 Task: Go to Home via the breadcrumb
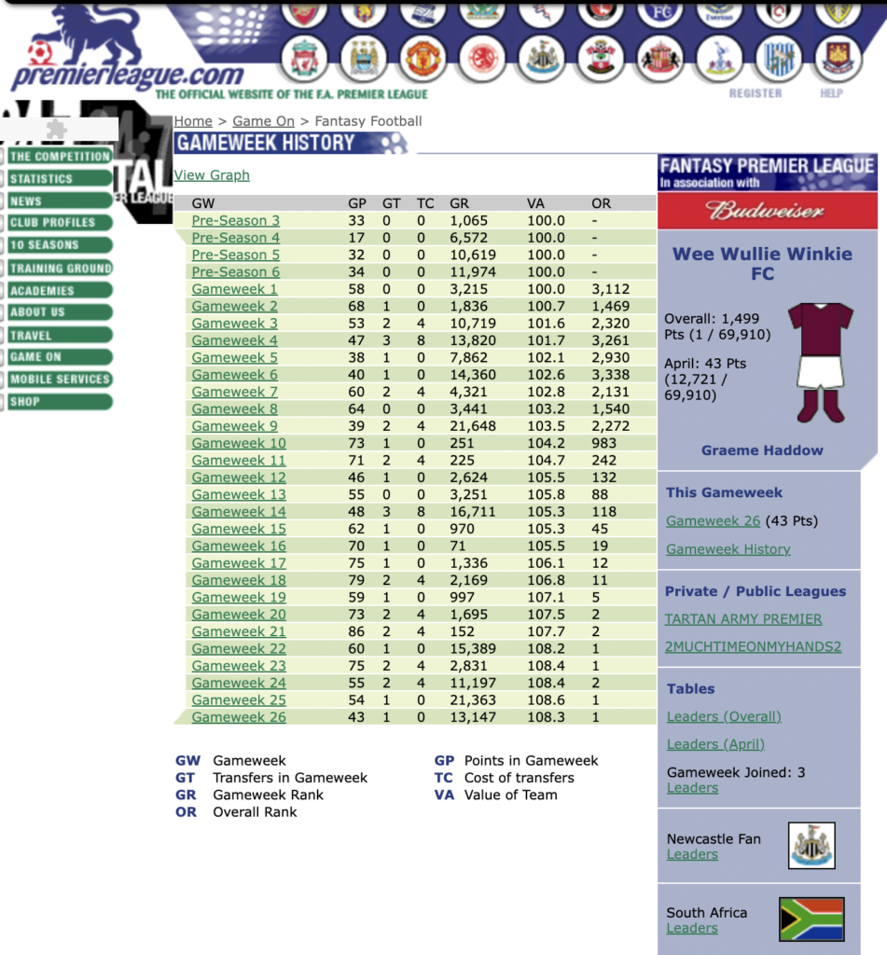pos(193,121)
